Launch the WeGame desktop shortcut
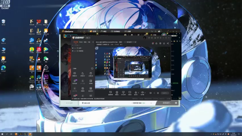Viewport: 242px width, 136px height. pos(39,41)
